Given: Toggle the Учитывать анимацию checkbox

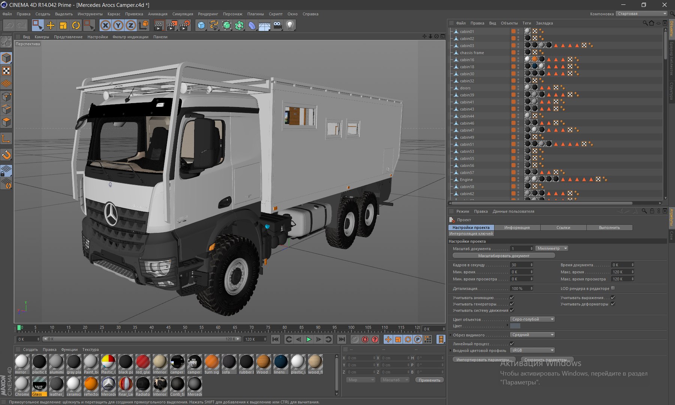Looking at the screenshot, I should [x=512, y=297].
